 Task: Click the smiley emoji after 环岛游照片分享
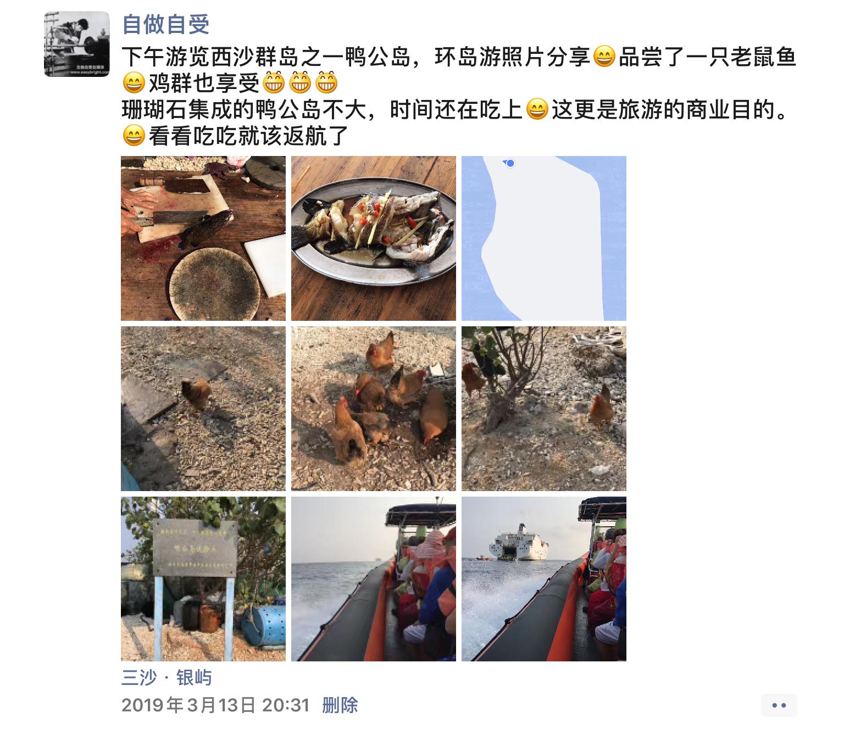(604, 57)
